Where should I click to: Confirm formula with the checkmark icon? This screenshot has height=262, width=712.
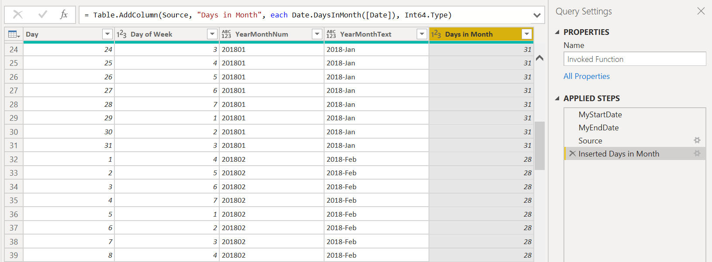42,15
